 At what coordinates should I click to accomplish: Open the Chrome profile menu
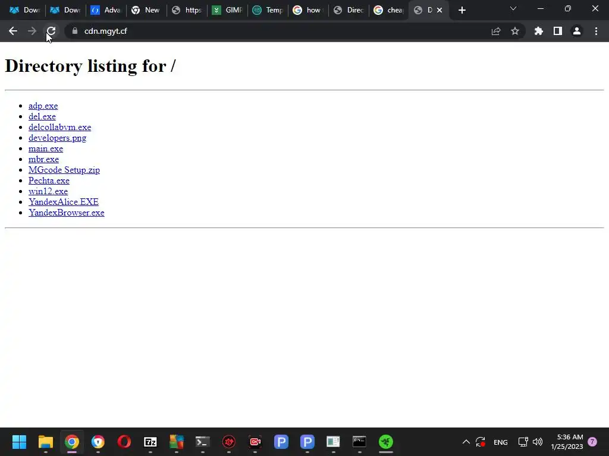point(577,31)
